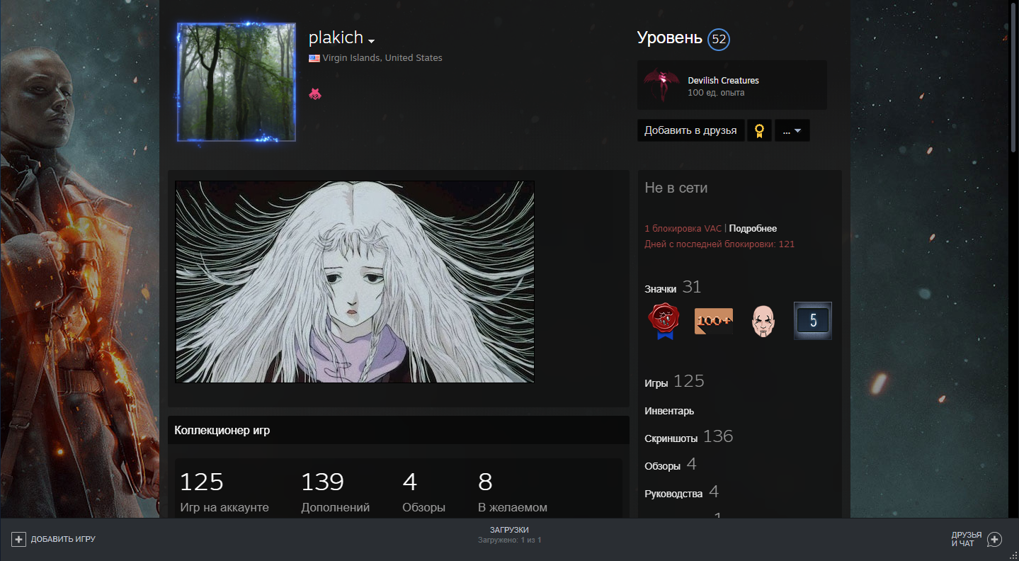
Task: Give a profile award with ribbon icon
Action: 759,130
